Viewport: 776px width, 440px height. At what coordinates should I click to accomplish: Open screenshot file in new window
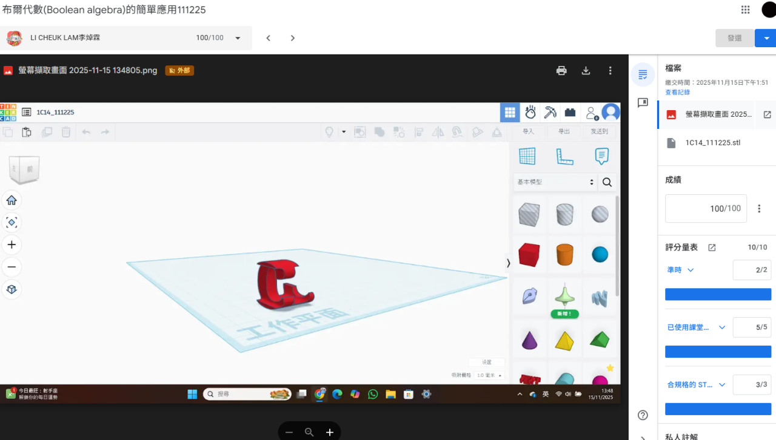(767, 114)
